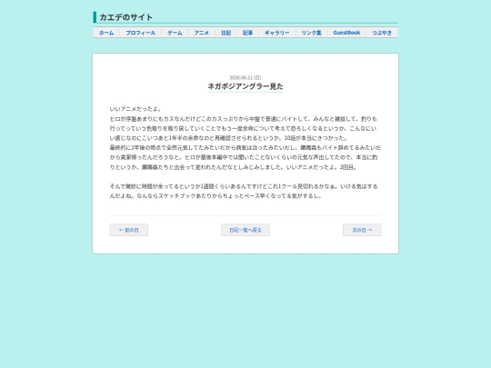Viewport: 491px width, 368px height.
Task: Open the GuestBook page
Action: click(346, 33)
